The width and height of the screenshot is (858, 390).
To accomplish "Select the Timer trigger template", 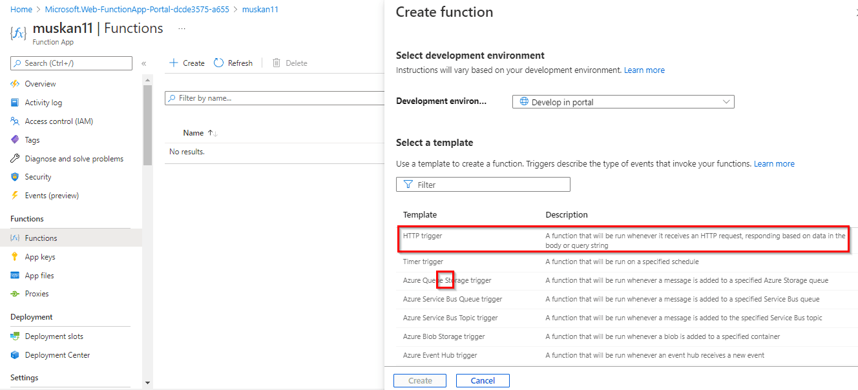I will point(423,262).
